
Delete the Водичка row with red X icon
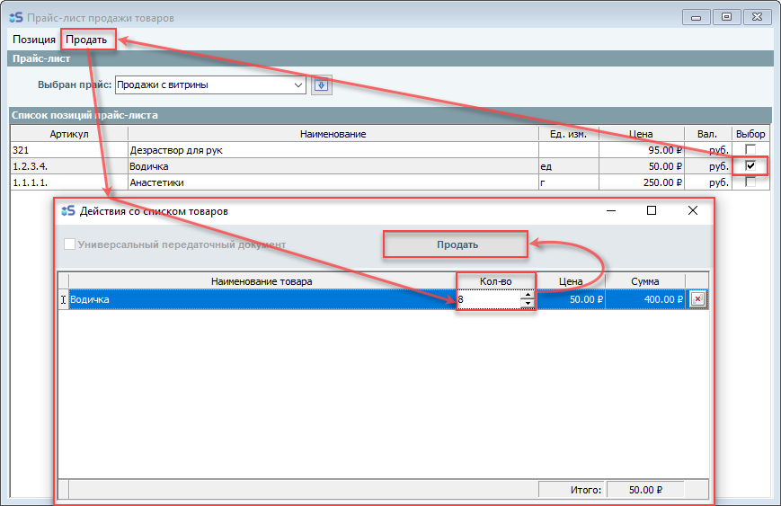[697, 300]
